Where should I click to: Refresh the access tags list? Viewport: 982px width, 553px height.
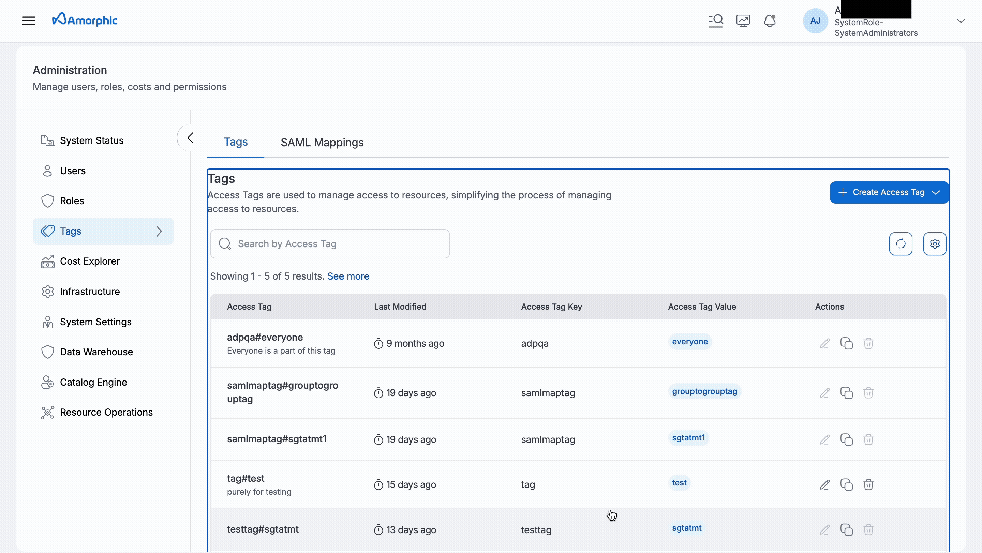click(901, 243)
